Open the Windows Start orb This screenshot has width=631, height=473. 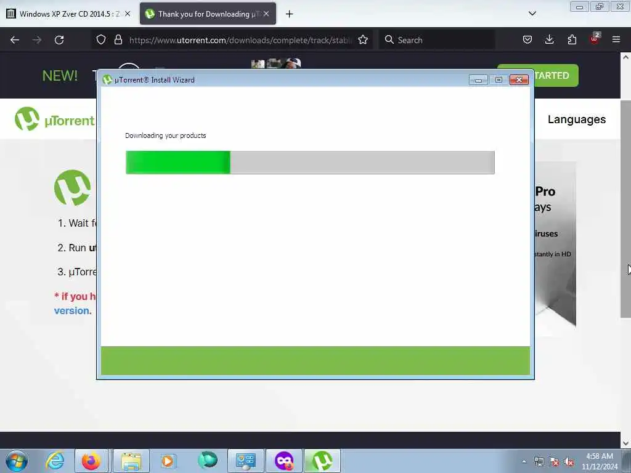[x=17, y=461]
